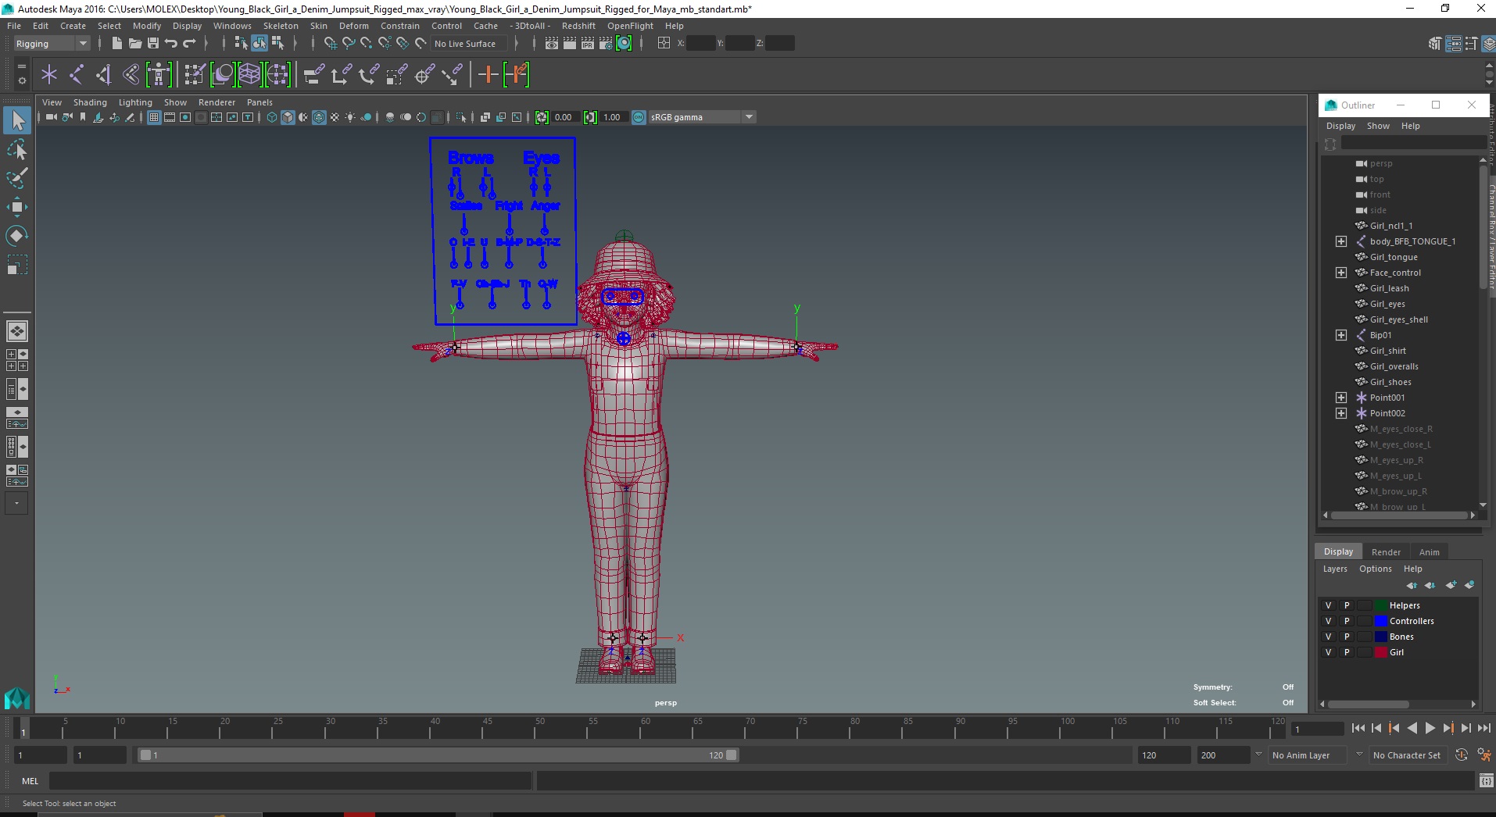
Task: Click the red Girl layer color swatch
Action: click(1381, 652)
